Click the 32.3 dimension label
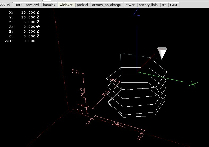209x147 pixels. coord(105,93)
